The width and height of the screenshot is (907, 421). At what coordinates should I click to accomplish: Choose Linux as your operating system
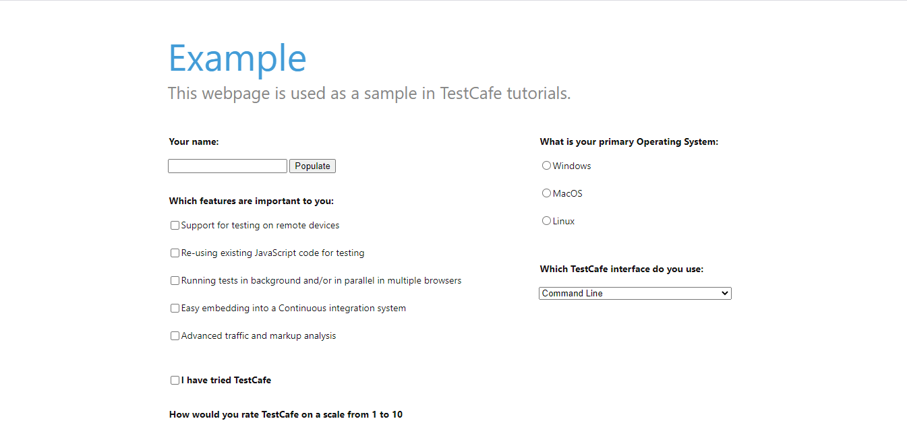(x=546, y=220)
